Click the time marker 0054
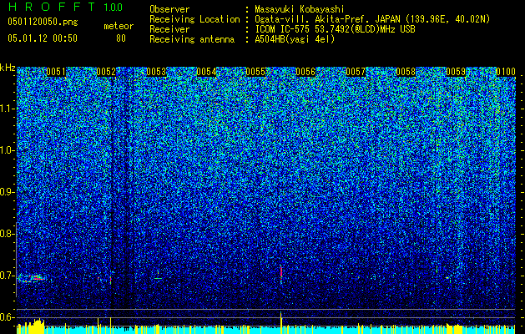The width and height of the screenshot is (525, 334). tap(206, 72)
